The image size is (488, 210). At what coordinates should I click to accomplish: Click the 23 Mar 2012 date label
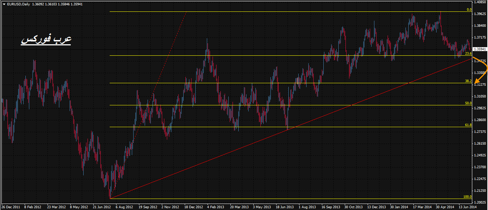(56, 207)
